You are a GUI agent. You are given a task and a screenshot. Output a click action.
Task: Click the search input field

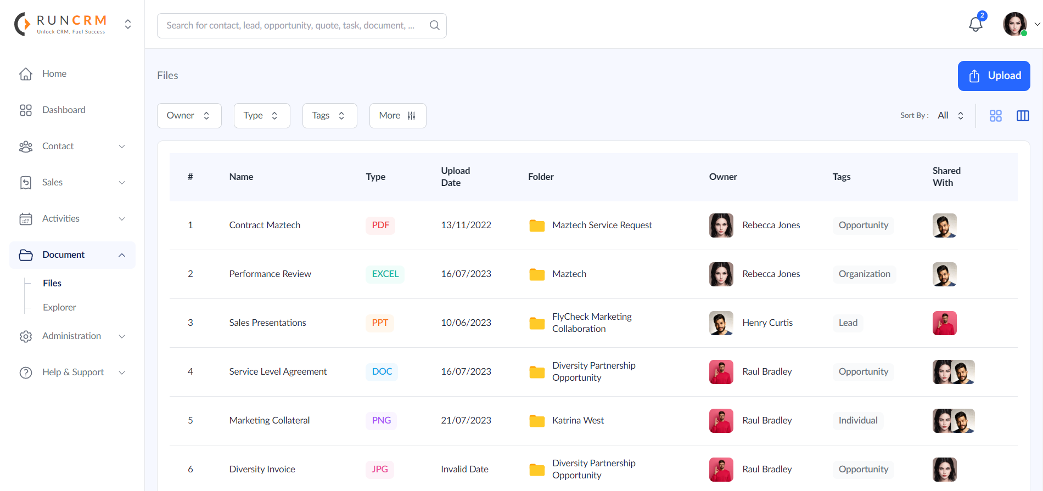(291, 25)
